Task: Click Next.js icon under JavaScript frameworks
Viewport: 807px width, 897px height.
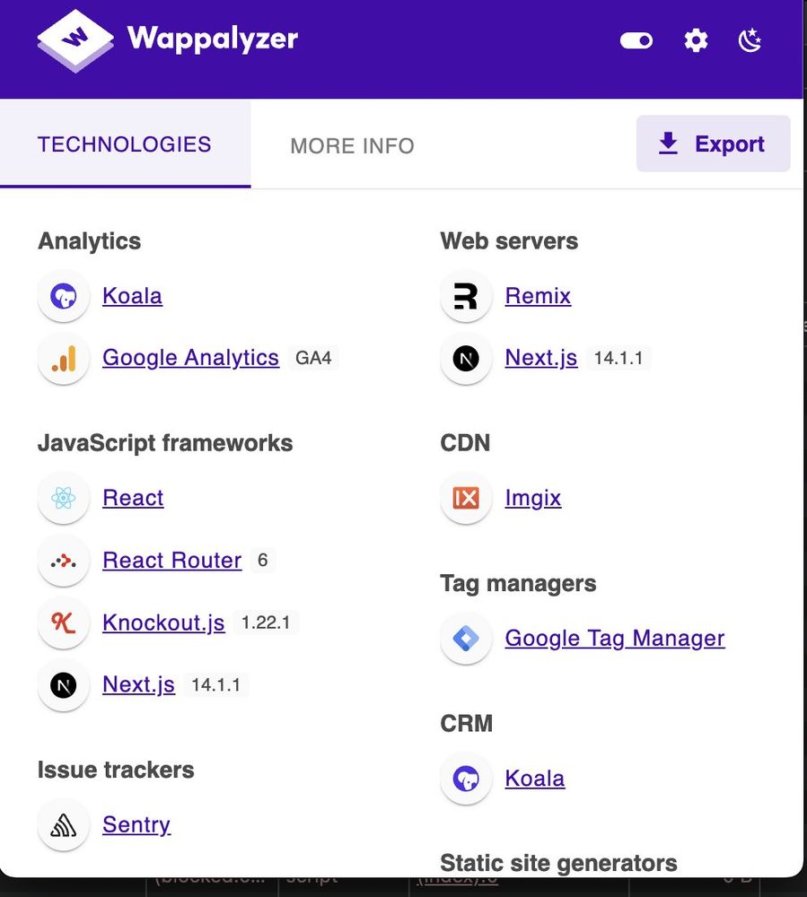Action: coord(64,685)
